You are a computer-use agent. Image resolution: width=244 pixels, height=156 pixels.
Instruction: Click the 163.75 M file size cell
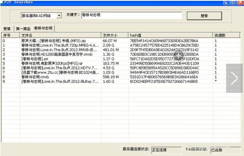111,63
